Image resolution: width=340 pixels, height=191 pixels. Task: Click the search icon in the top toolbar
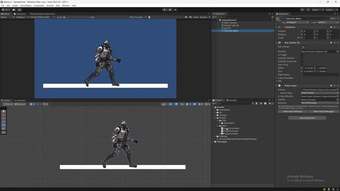[x=308, y=10]
